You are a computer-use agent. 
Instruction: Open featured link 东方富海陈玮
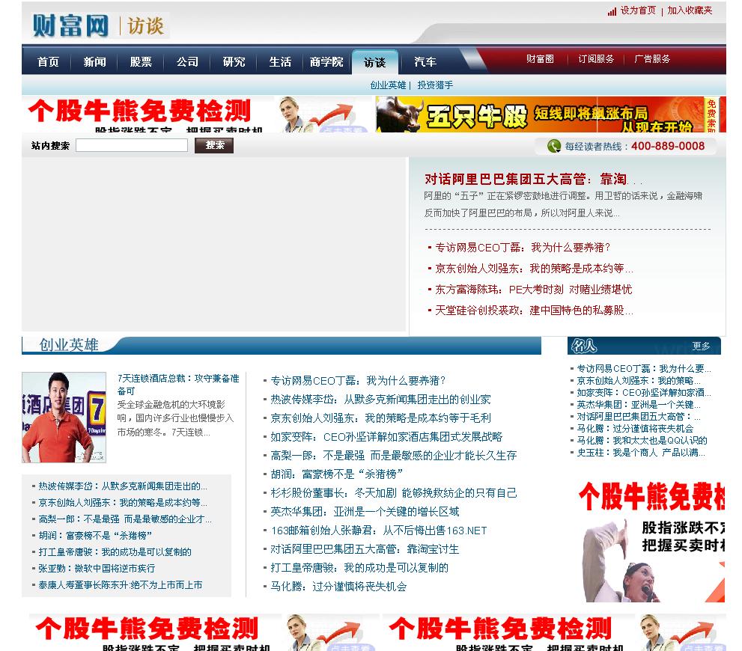(x=533, y=290)
